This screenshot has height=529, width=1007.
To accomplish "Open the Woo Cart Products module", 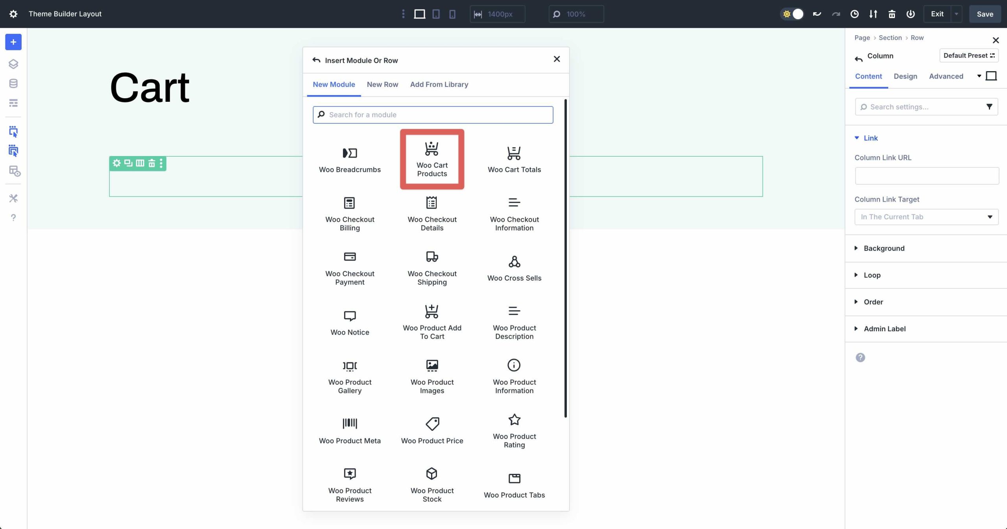I will tap(432, 159).
